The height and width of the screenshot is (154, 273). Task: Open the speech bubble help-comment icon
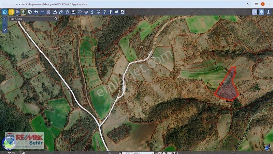(x=80, y=12)
